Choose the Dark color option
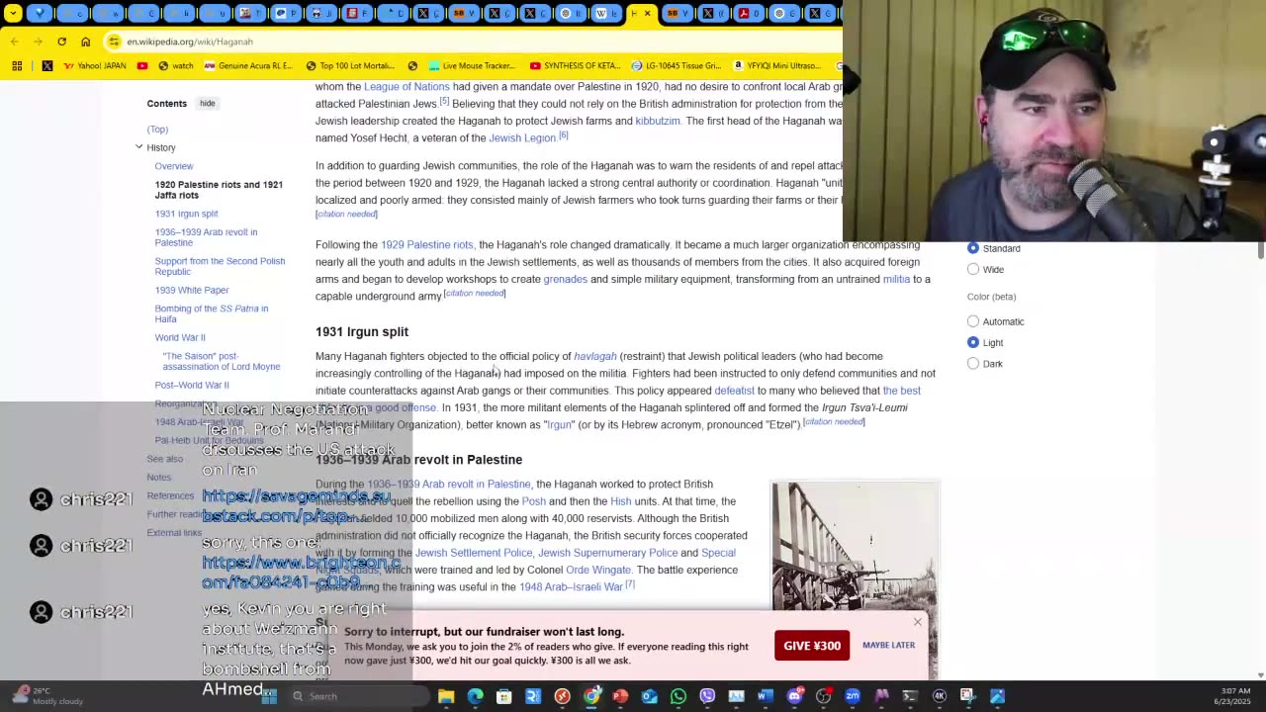 973,364
